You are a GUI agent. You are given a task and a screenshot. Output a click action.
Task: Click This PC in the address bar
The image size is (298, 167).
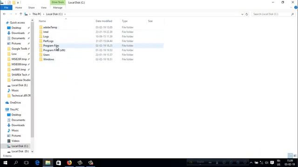(37, 14)
